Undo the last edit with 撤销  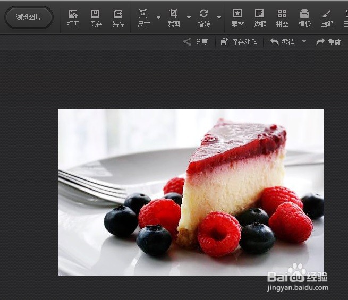pyautogui.click(x=283, y=42)
